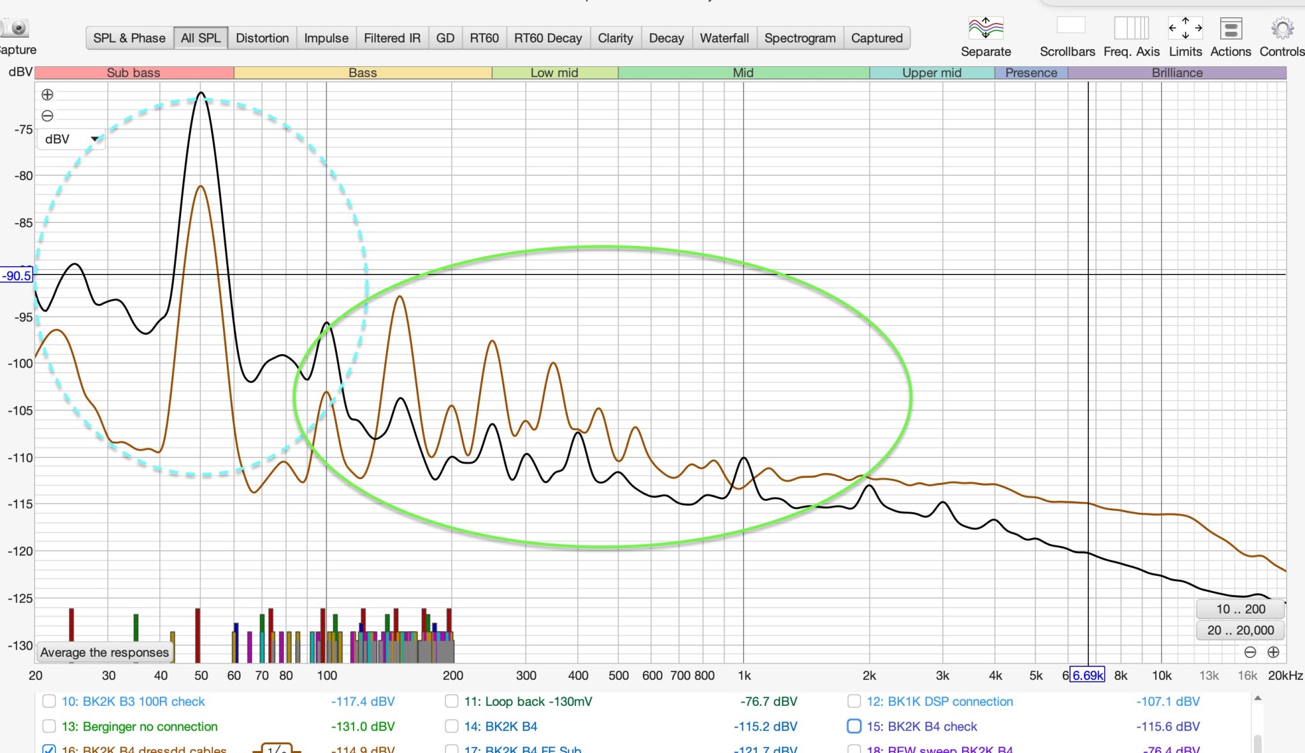
Task: Click the Separate traces icon
Action: coord(985,29)
